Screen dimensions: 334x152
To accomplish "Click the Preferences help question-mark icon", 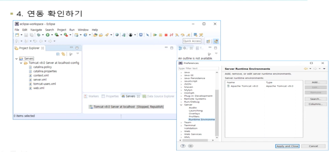I will coord(183,146).
